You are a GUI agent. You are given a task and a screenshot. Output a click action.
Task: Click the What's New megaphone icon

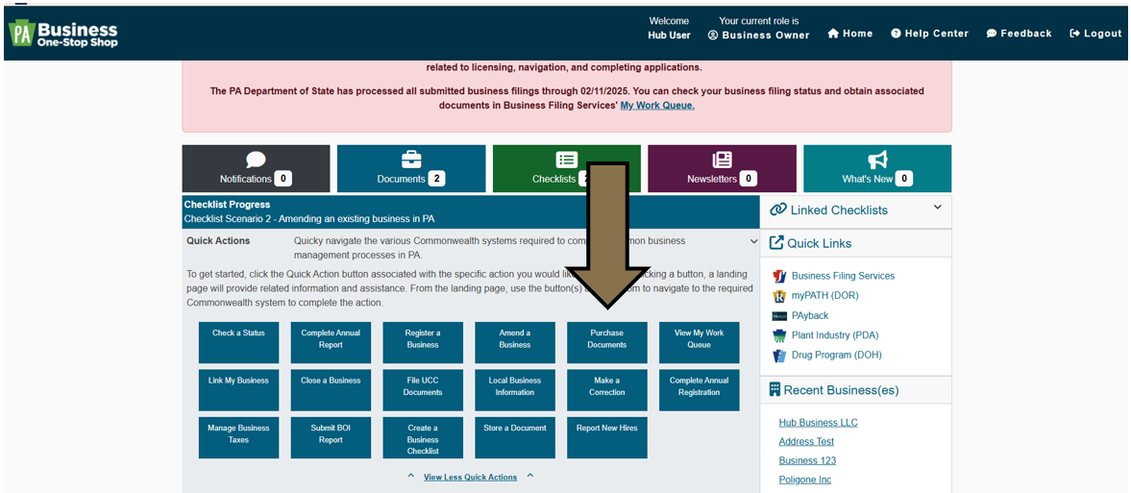click(877, 160)
